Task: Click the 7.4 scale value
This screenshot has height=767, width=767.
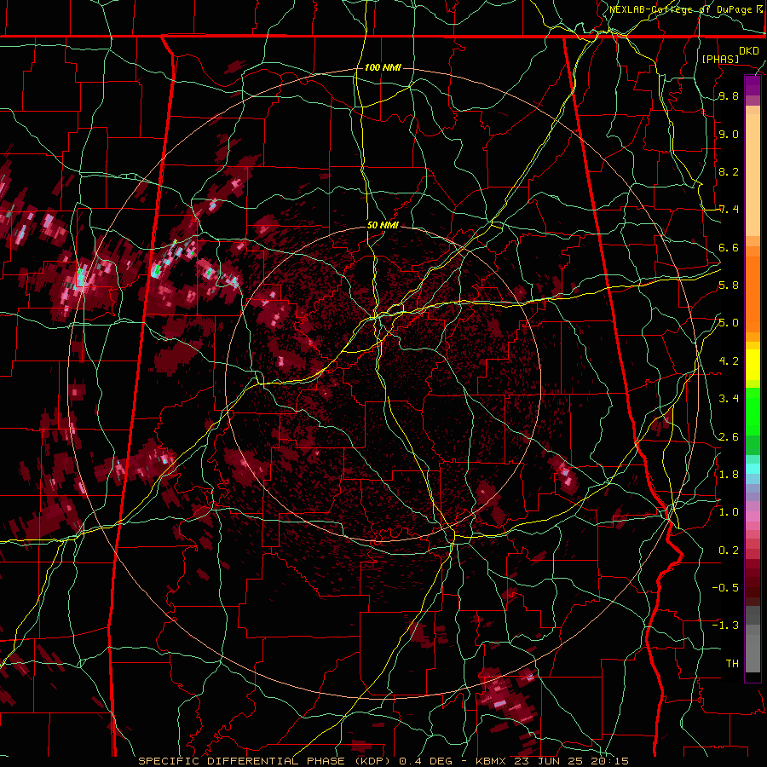Action: click(729, 210)
